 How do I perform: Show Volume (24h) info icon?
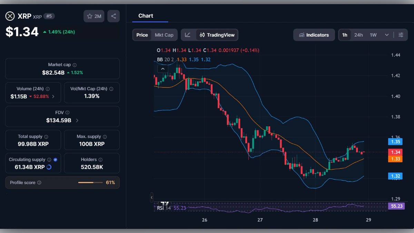click(x=48, y=89)
